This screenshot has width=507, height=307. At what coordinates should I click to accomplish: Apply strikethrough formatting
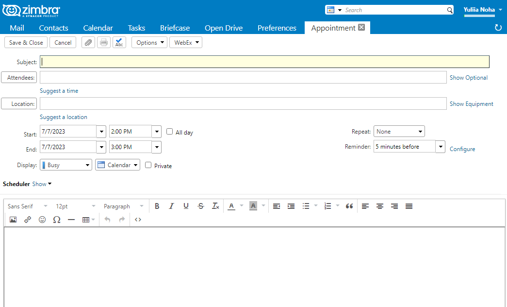pos(201,206)
